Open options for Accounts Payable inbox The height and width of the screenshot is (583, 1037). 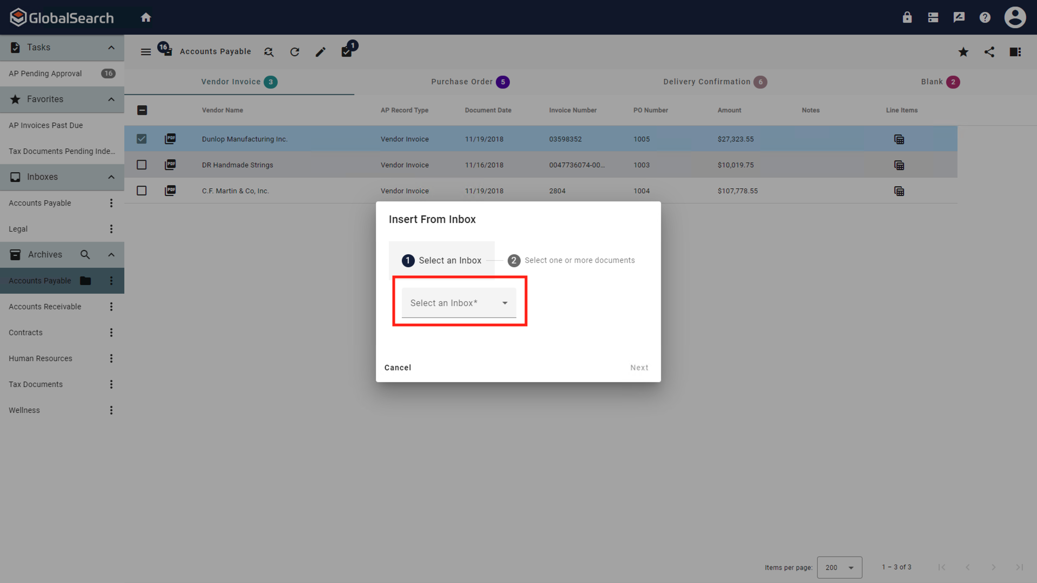[x=111, y=203]
